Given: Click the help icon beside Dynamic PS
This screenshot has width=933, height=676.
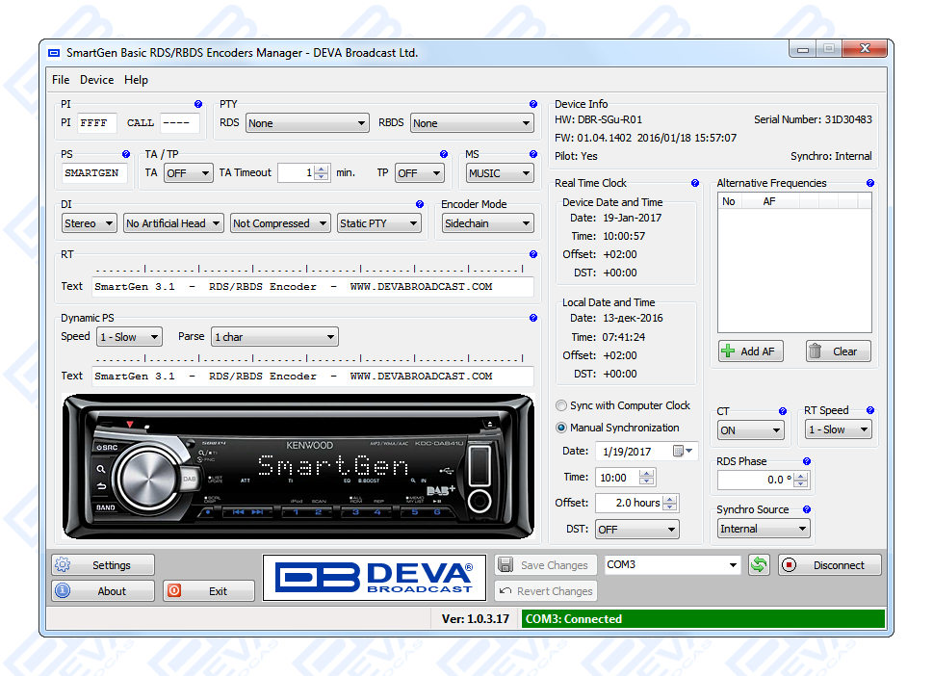Looking at the screenshot, I should tap(533, 318).
